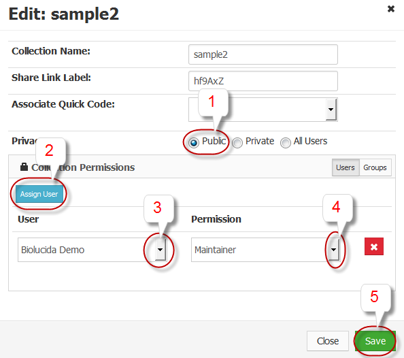Screen dimensions: 404x358
Task: Click the Assign User button
Action: click(39, 194)
